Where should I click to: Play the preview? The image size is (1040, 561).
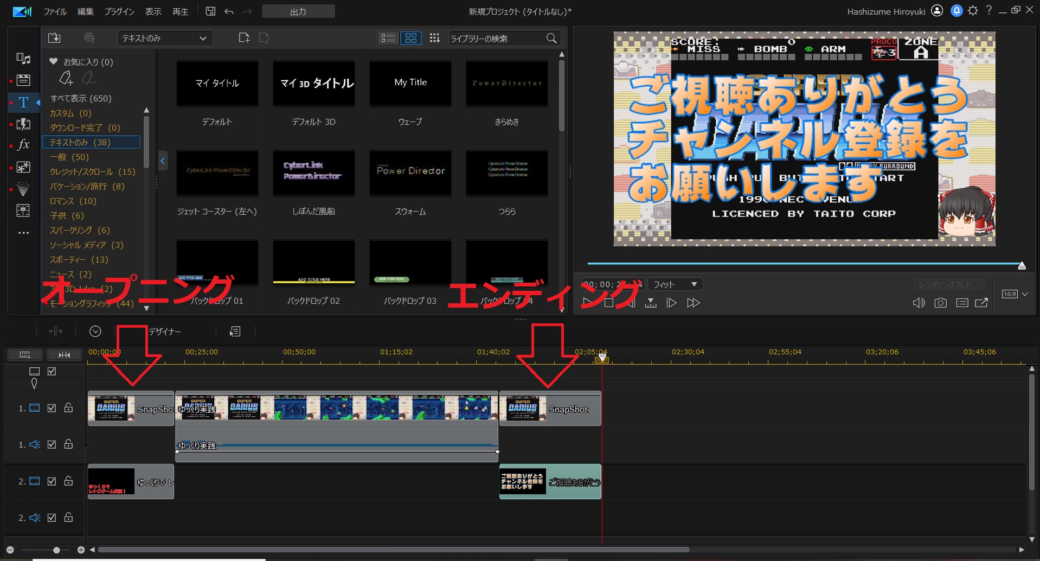tap(588, 303)
